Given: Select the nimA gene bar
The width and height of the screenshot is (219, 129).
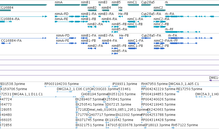Looking at the screenshot, I should (68, 5).
